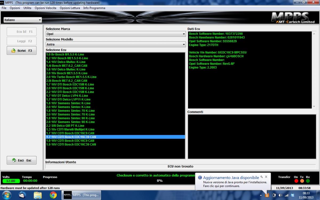
Task: Show hidden tray icons arrow
Action: coord(261,195)
